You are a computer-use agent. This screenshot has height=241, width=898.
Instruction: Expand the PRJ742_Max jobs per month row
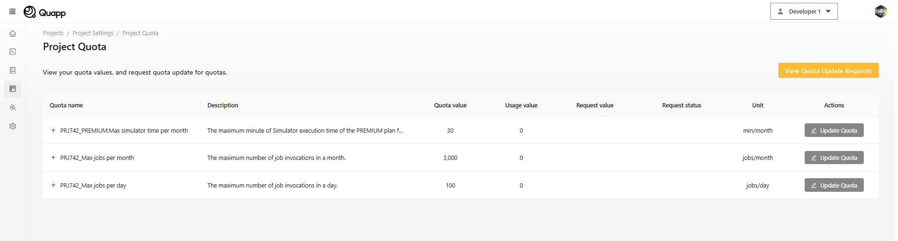pyautogui.click(x=53, y=158)
